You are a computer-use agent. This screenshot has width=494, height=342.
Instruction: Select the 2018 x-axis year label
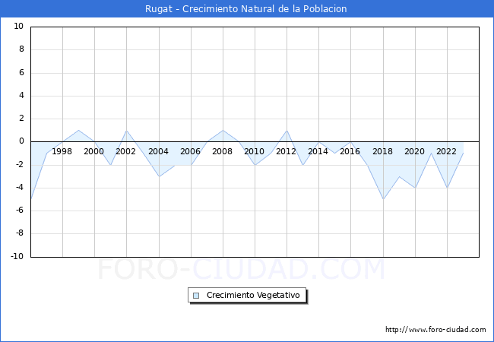click(382, 151)
